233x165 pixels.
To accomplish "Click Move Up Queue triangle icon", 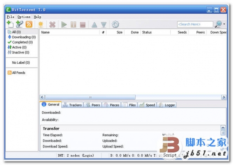I will pos(94,25).
